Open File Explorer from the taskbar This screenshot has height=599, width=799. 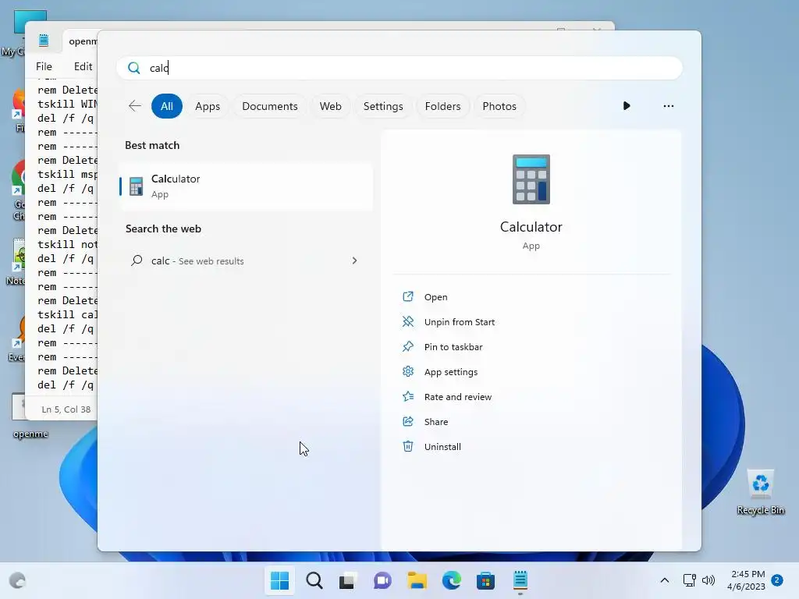417,580
